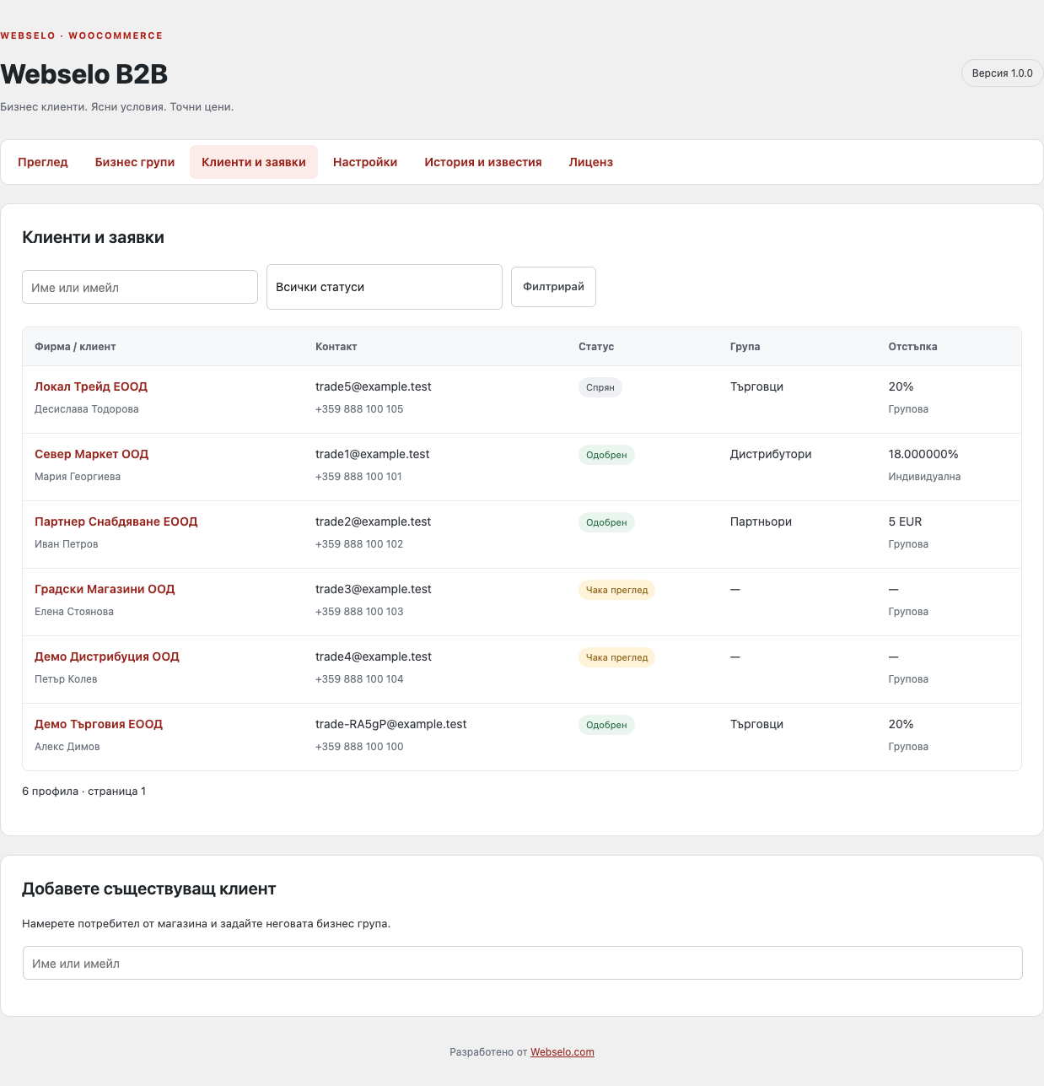Click contact name Петър Колев
This screenshot has width=1044, height=1086.
66,679
